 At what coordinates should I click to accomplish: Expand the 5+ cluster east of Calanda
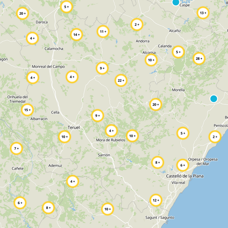pyautogui.click(x=178, y=52)
